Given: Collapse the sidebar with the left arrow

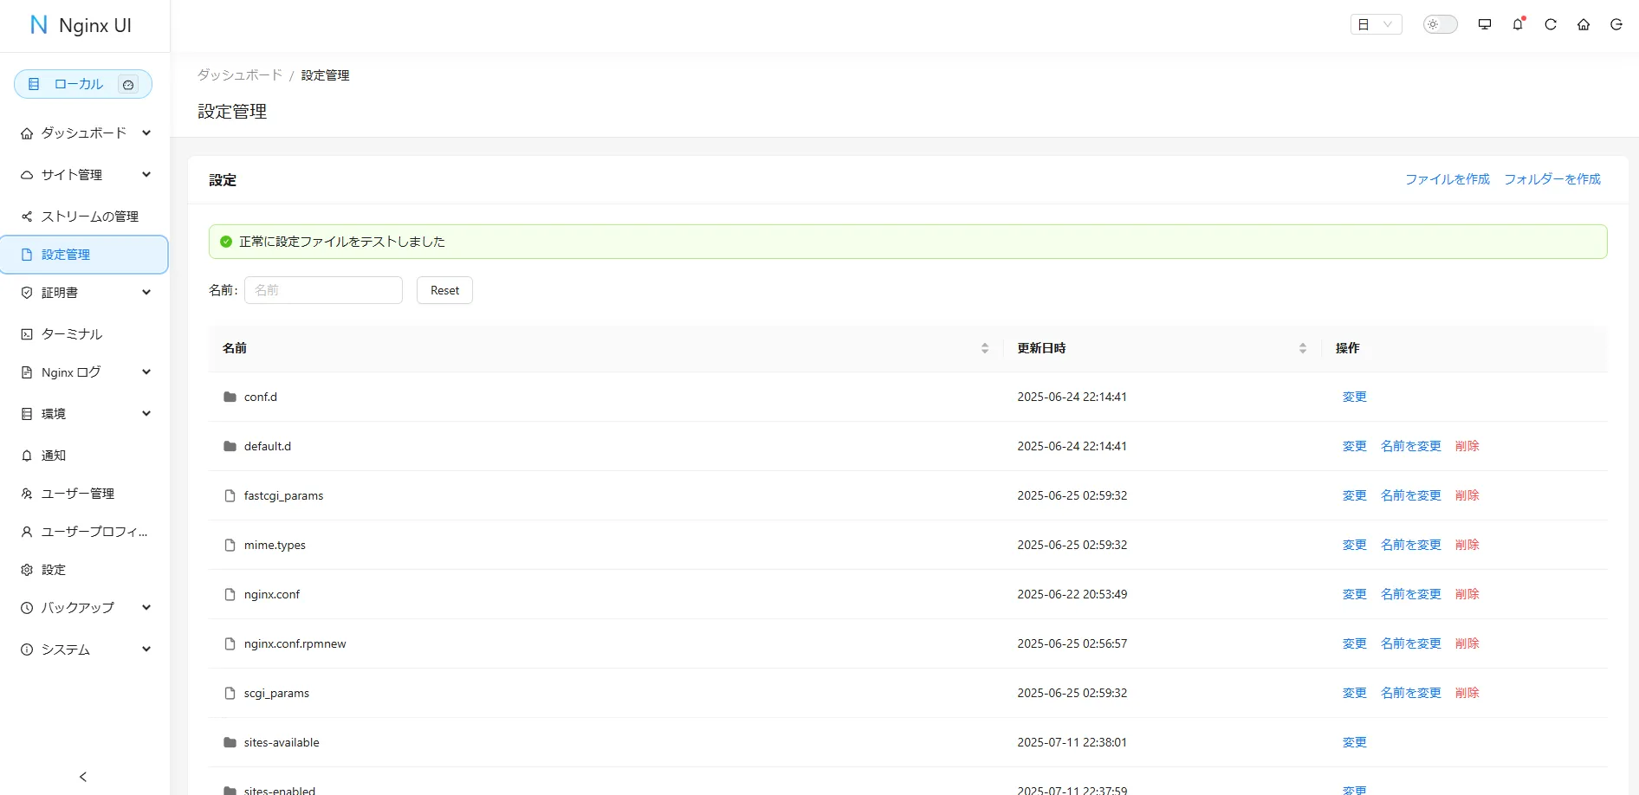Looking at the screenshot, I should point(83,777).
